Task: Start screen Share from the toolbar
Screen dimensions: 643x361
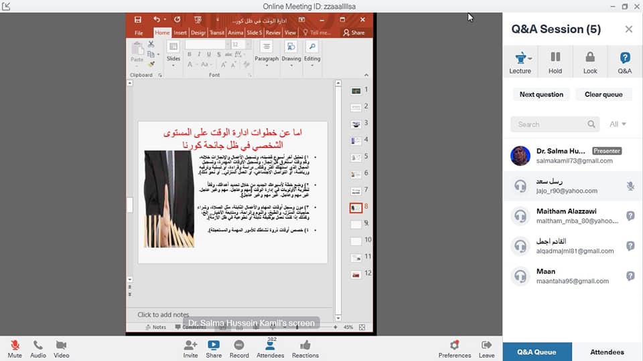Action: click(214, 348)
